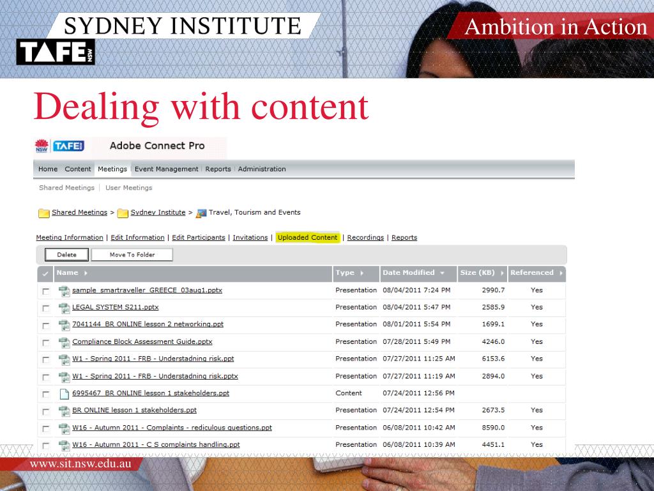Open Compliance Block Assessment Guide.pptx link
The width and height of the screenshot is (654, 491).
pos(142,341)
